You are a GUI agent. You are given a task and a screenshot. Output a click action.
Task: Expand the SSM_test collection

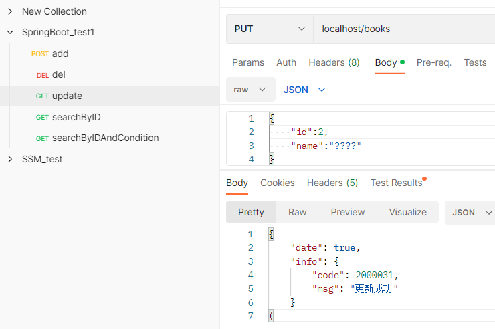9,159
